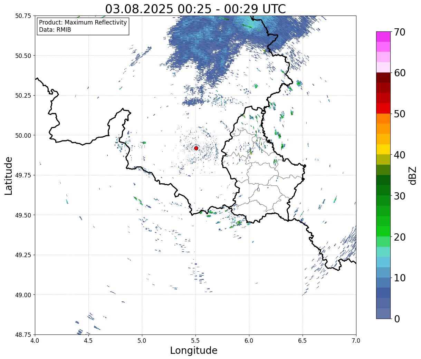421x359 pixels.
Task: Click the dark maroon swatch near 60 dBZ
Action: [383, 78]
